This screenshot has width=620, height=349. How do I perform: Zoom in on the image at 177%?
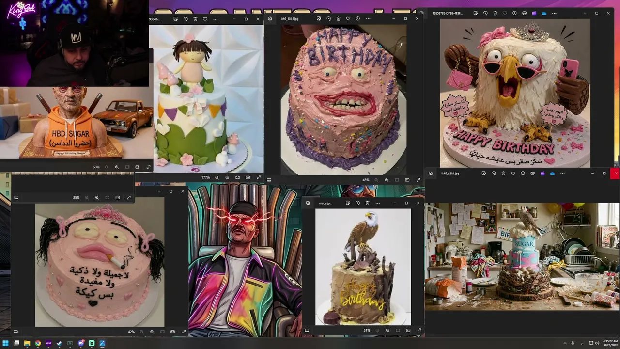(x=227, y=178)
